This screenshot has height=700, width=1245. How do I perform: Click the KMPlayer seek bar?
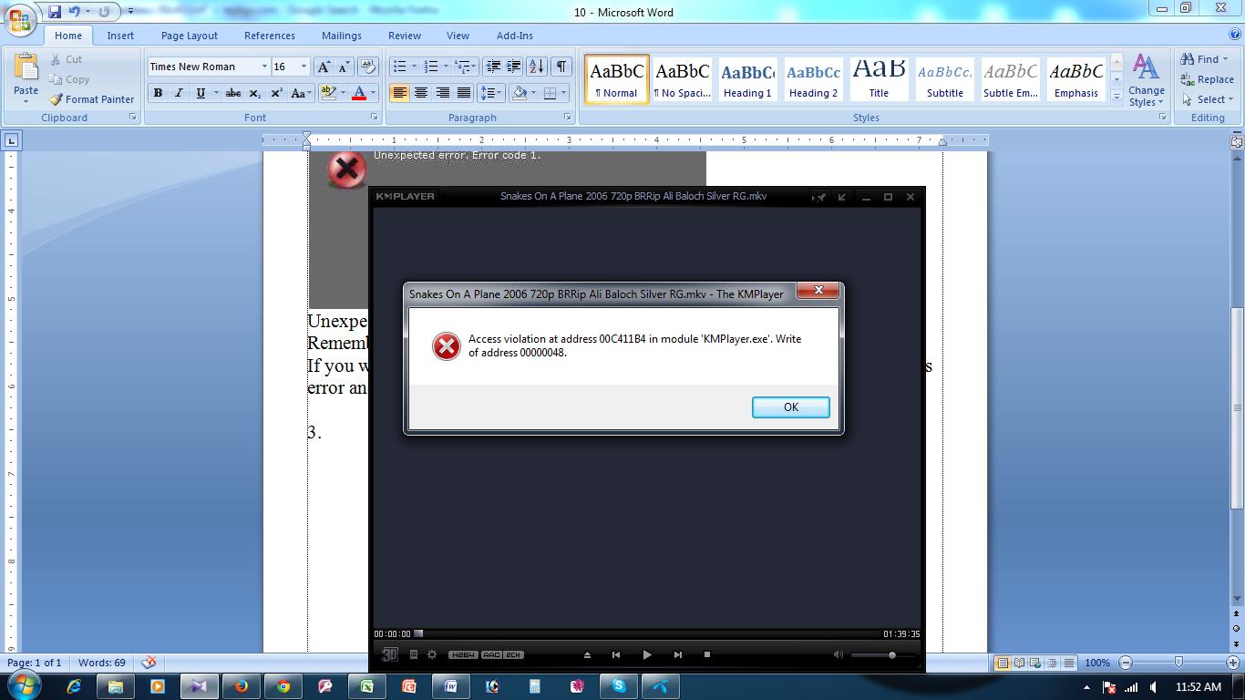(646, 633)
